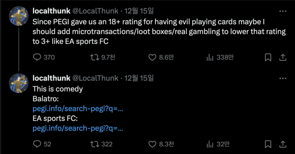The width and height of the screenshot is (295, 154).
Task: Open the @LocalThunk handle on first tweet
Action: pyautogui.click(x=95, y=11)
